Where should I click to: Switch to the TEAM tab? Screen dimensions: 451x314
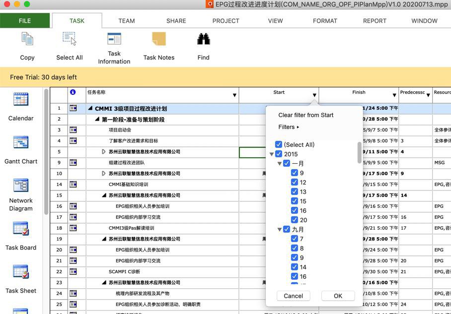tap(127, 21)
